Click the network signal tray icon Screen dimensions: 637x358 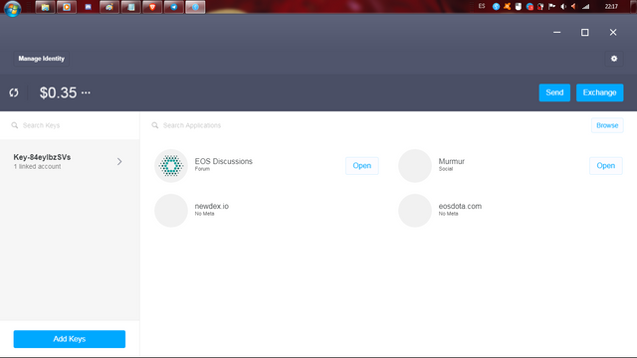pos(585,7)
